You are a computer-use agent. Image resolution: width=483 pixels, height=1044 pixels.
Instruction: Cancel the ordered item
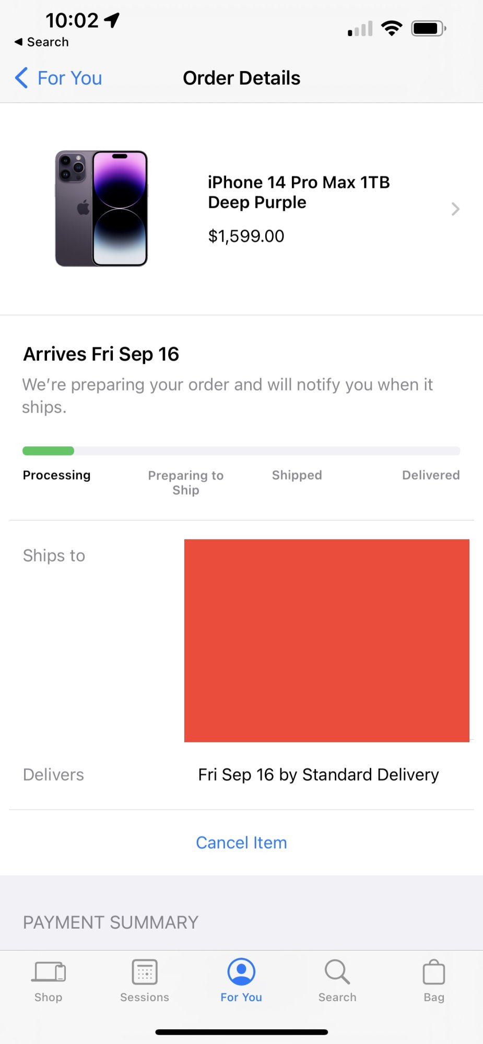pyautogui.click(x=241, y=843)
